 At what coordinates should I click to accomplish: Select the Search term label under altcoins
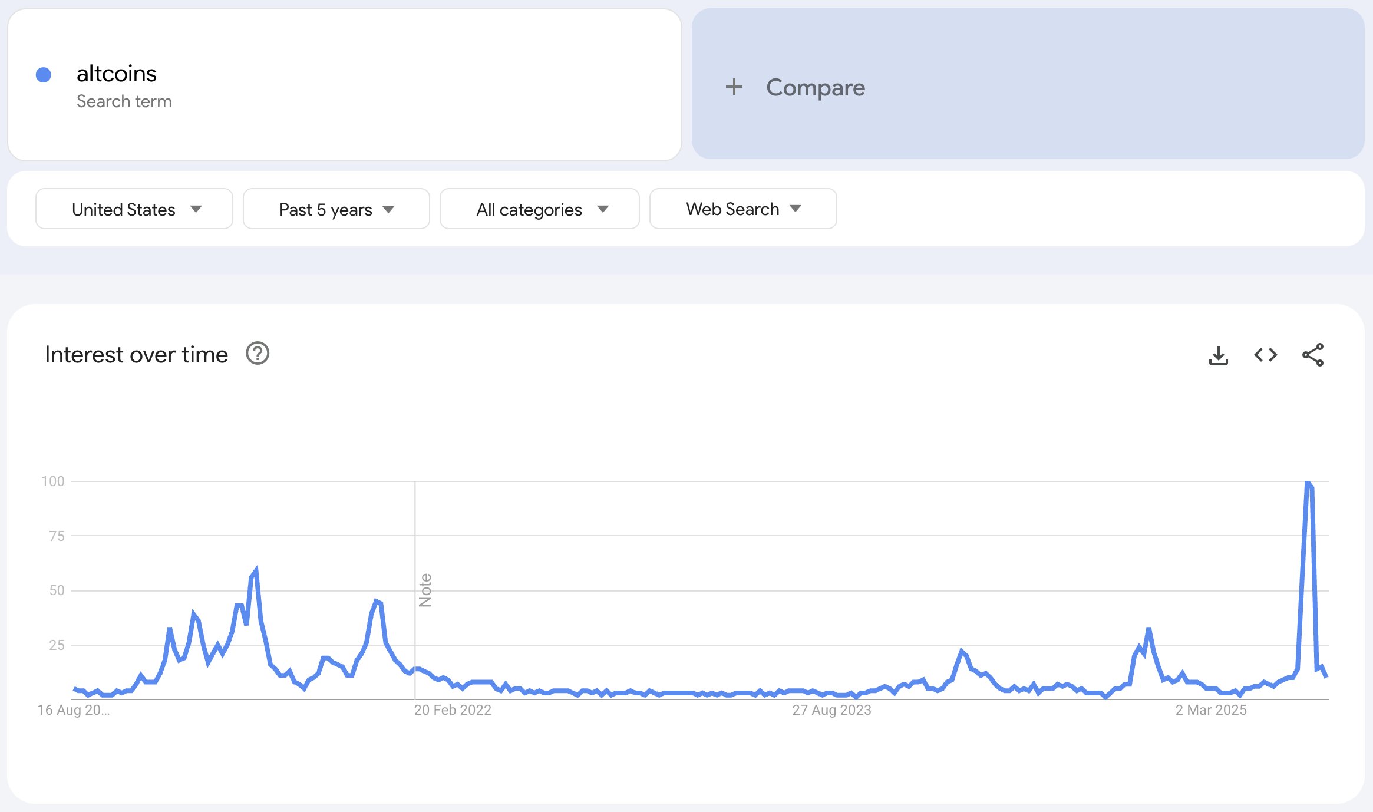[124, 101]
